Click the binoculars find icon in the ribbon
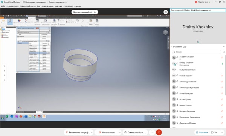Image resolution: width=226 pixels, height=136 pixels. click(97, 20)
